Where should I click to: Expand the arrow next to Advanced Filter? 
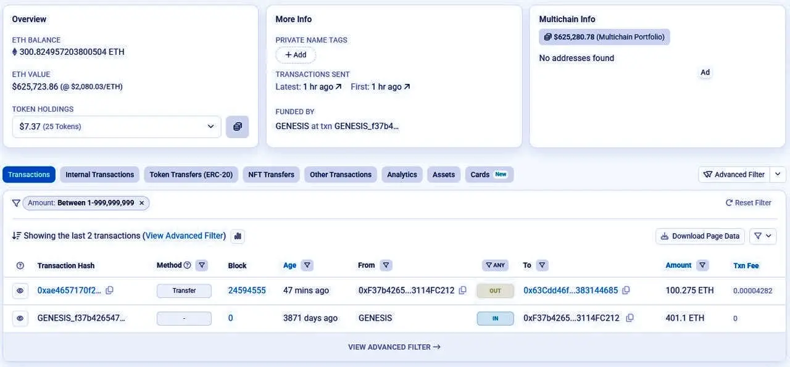(x=778, y=175)
